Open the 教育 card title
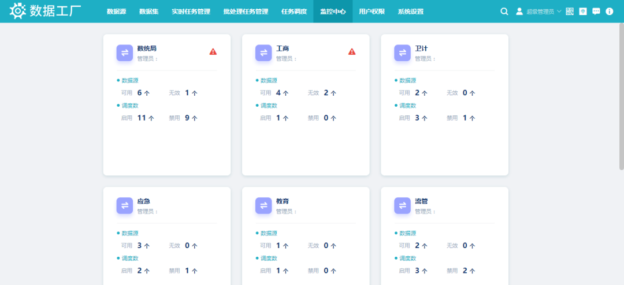This screenshot has width=624, height=285. (283, 201)
